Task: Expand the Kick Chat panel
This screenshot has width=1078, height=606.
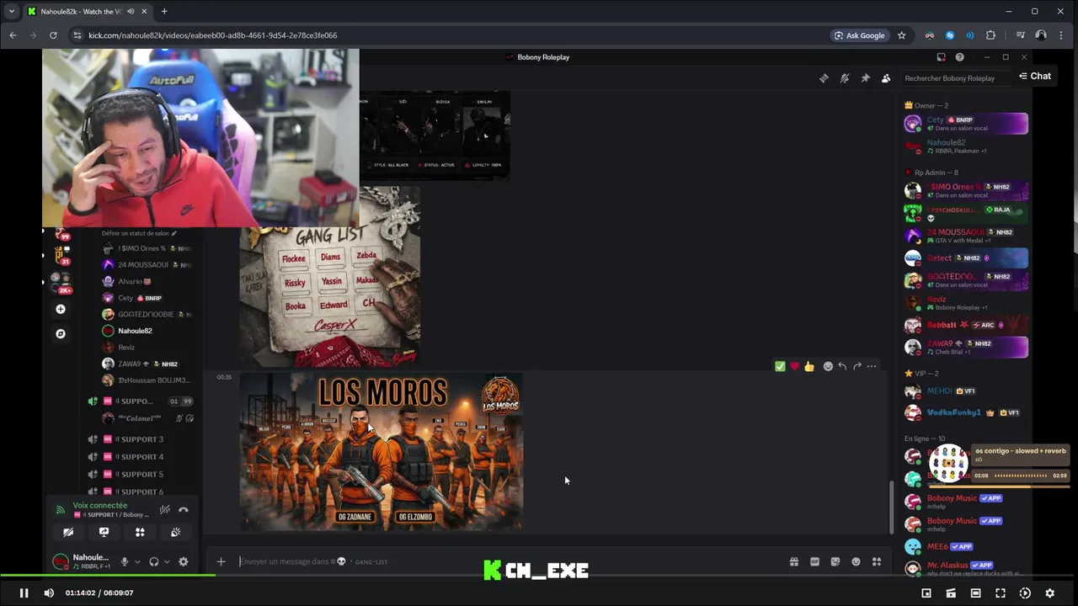Action: [x=1035, y=76]
